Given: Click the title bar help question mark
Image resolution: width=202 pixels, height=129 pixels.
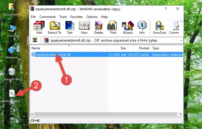Looking at the screenshot, I should tap(166, 9).
